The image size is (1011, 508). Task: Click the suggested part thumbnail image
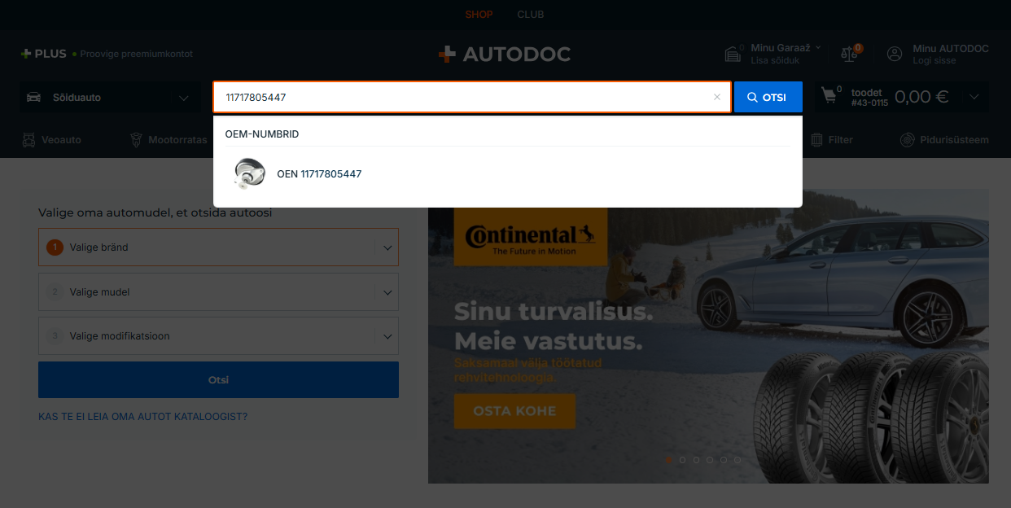point(250,174)
